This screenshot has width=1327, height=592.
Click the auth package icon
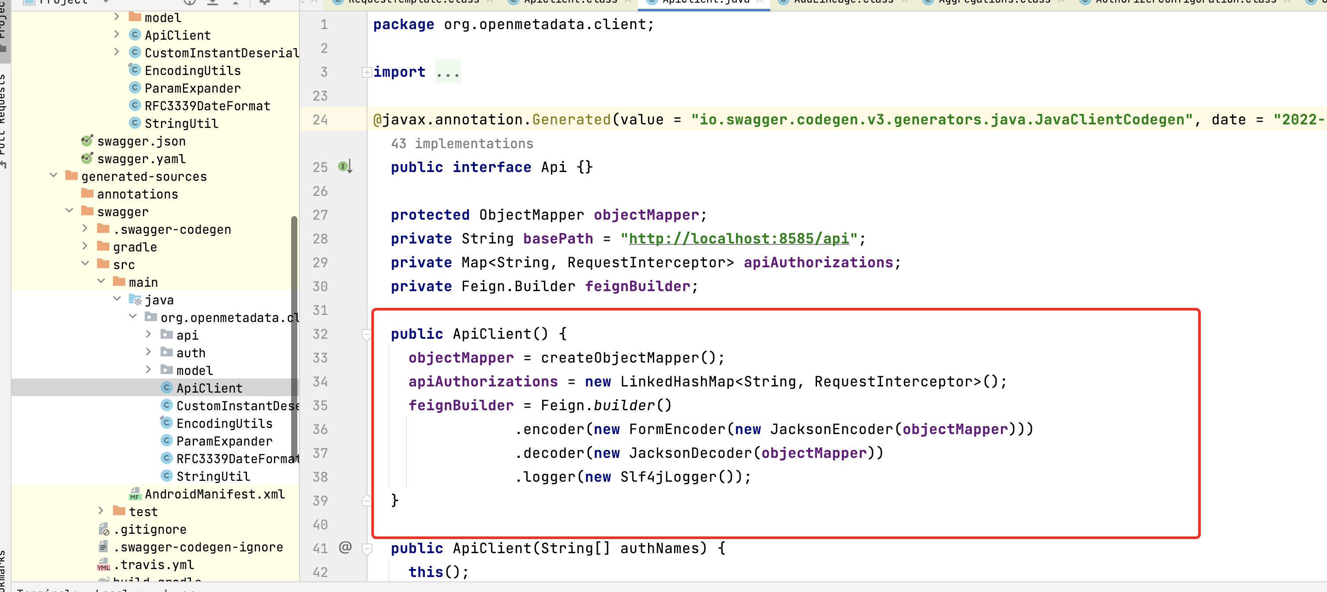[167, 352]
